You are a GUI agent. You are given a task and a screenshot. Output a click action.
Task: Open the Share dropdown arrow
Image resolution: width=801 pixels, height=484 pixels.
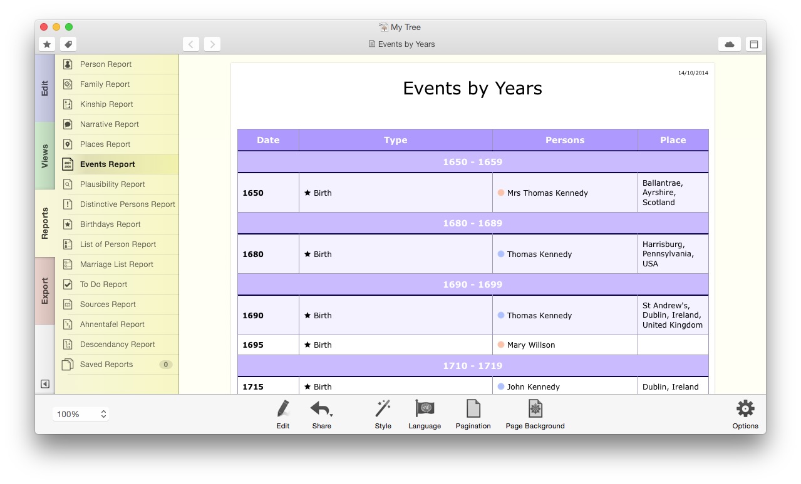(331, 415)
